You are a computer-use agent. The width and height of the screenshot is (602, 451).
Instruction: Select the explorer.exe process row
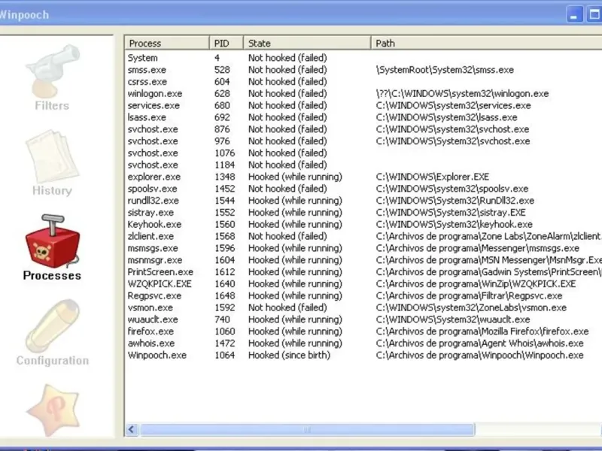(363, 177)
